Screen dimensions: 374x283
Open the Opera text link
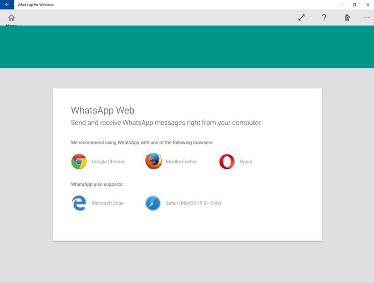point(246,162)
